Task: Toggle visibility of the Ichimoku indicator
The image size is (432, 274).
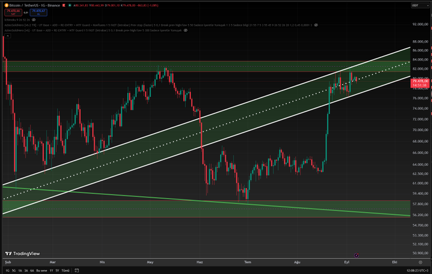Action: click(x=34, y=20)
